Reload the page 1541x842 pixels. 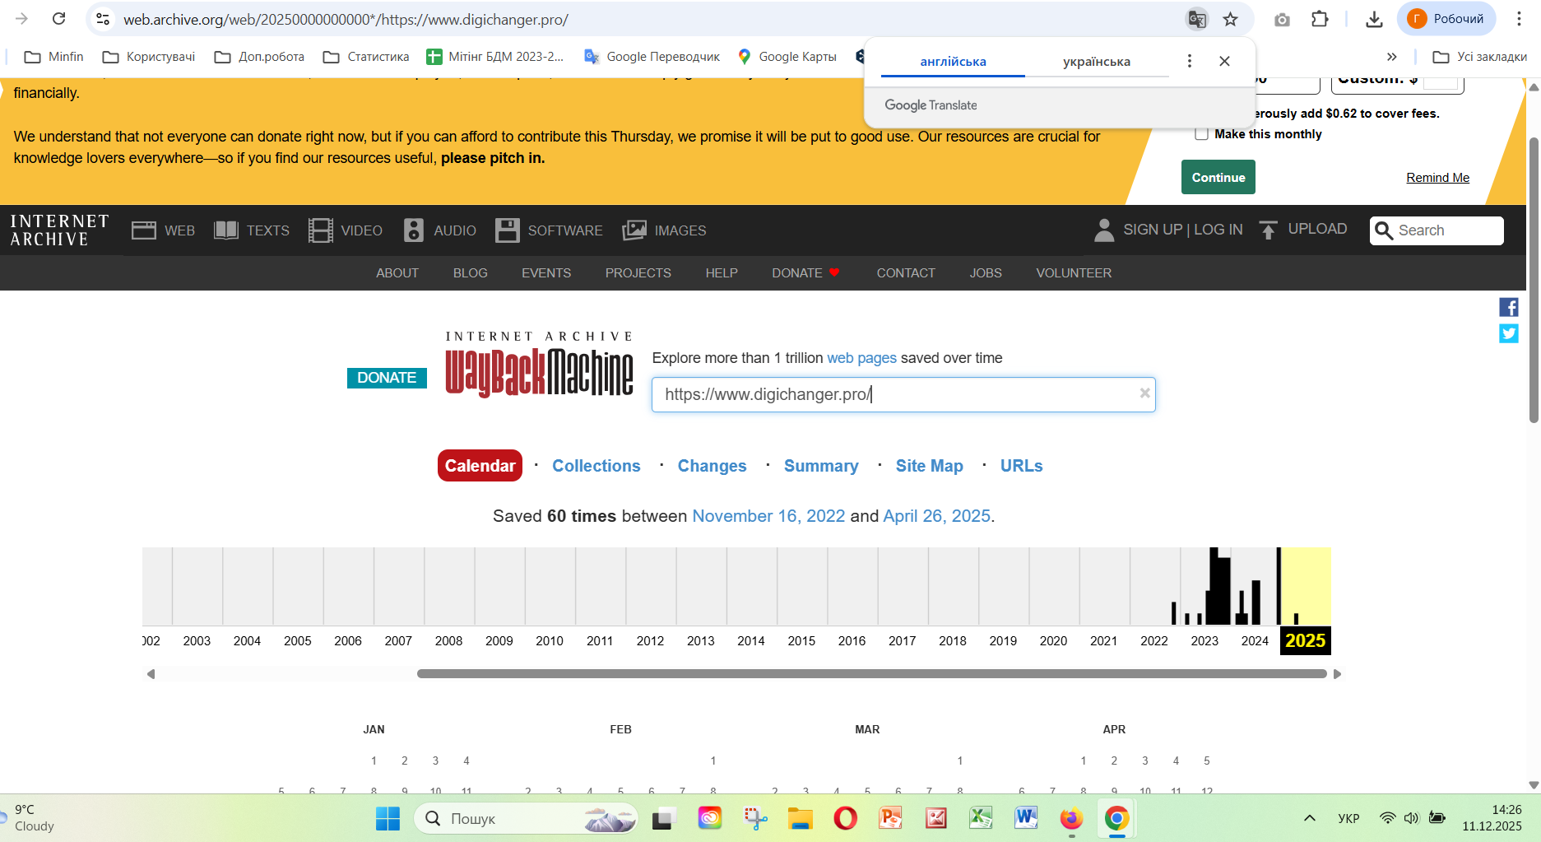(58, 19)
